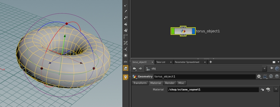280x107 pixels.
Task: Click the torus_object1 node bottom output connector
Action: coord(183,35)
